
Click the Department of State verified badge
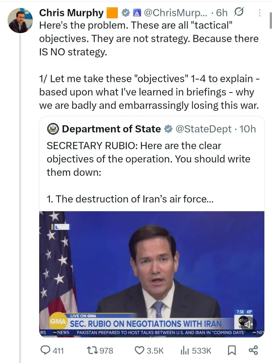point(168,129)
